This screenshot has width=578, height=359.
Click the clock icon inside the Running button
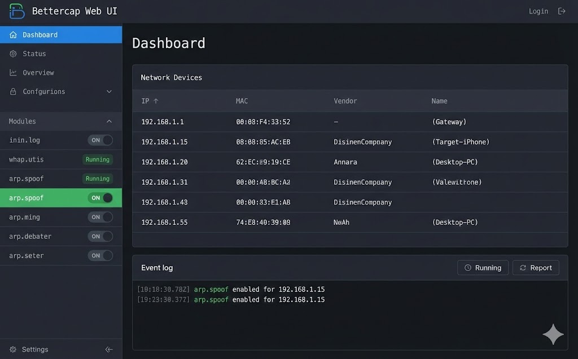coord(467,267)
